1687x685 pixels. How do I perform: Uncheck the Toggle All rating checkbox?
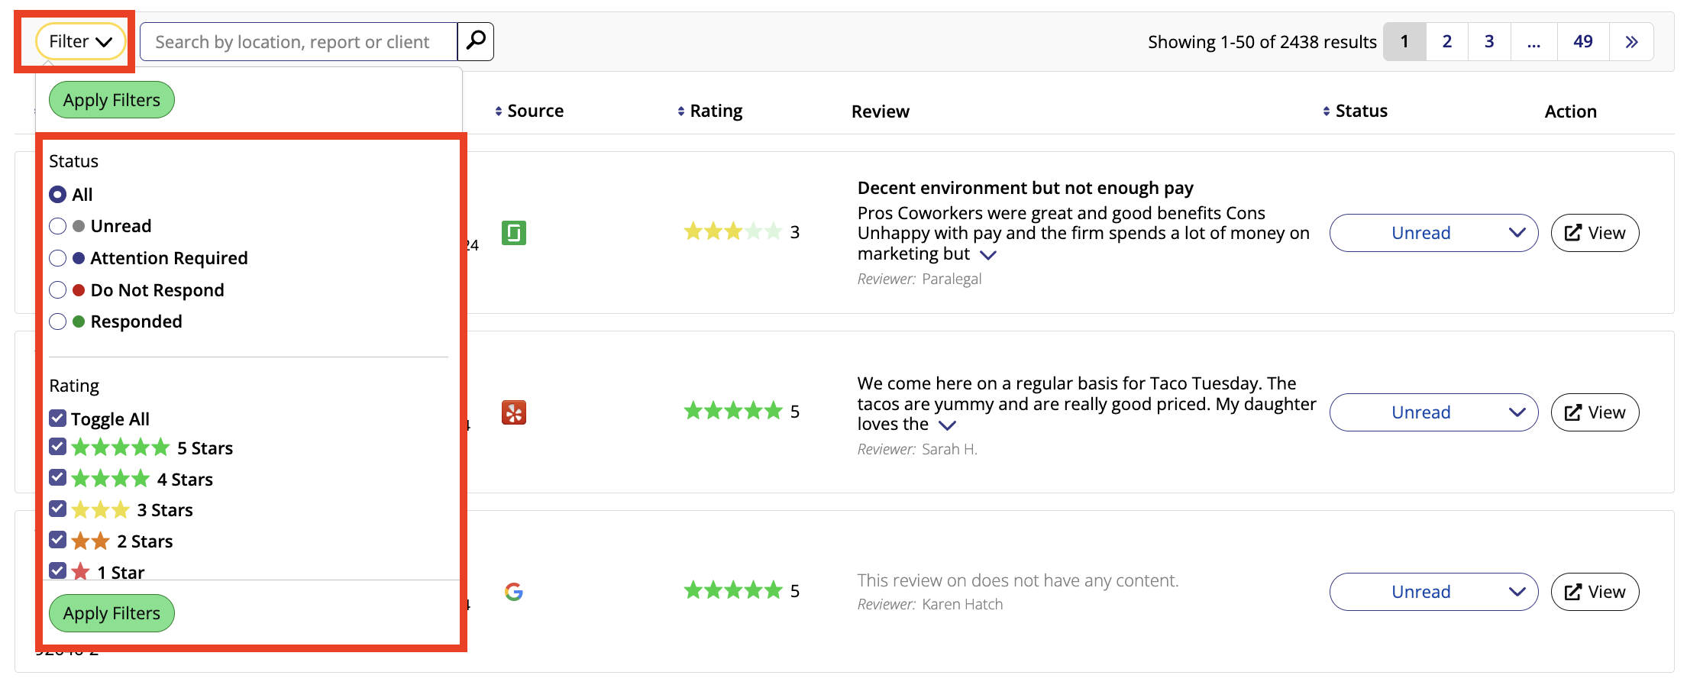[58, 418]
